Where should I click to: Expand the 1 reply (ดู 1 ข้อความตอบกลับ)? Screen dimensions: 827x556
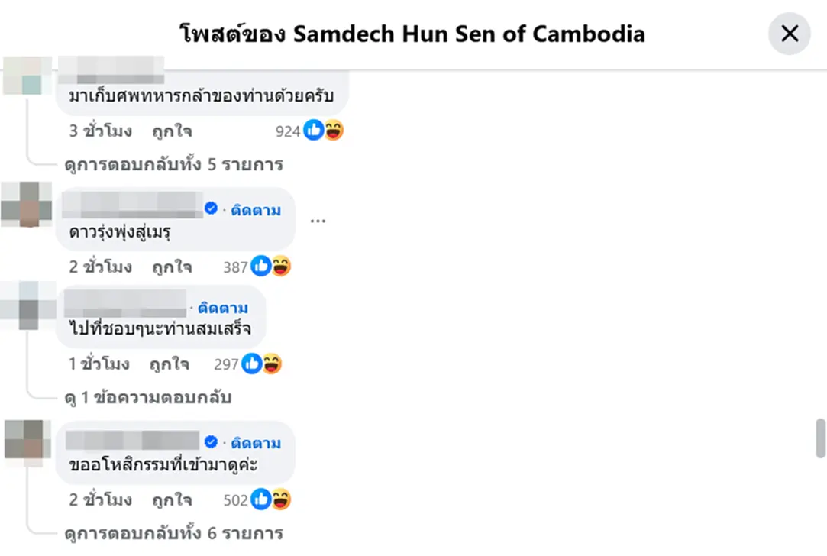tap(147, 397)
